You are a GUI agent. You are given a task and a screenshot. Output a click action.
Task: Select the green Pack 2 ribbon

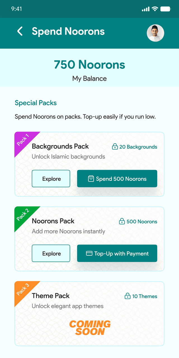tap(23, 215)
